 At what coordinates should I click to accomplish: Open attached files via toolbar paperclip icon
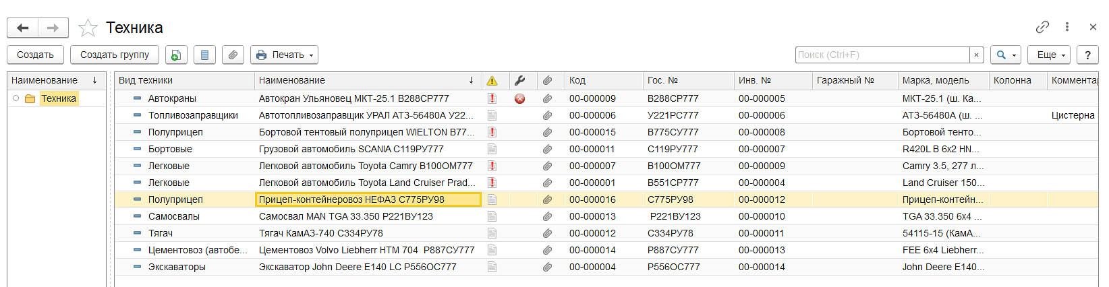tap(233, 55)
